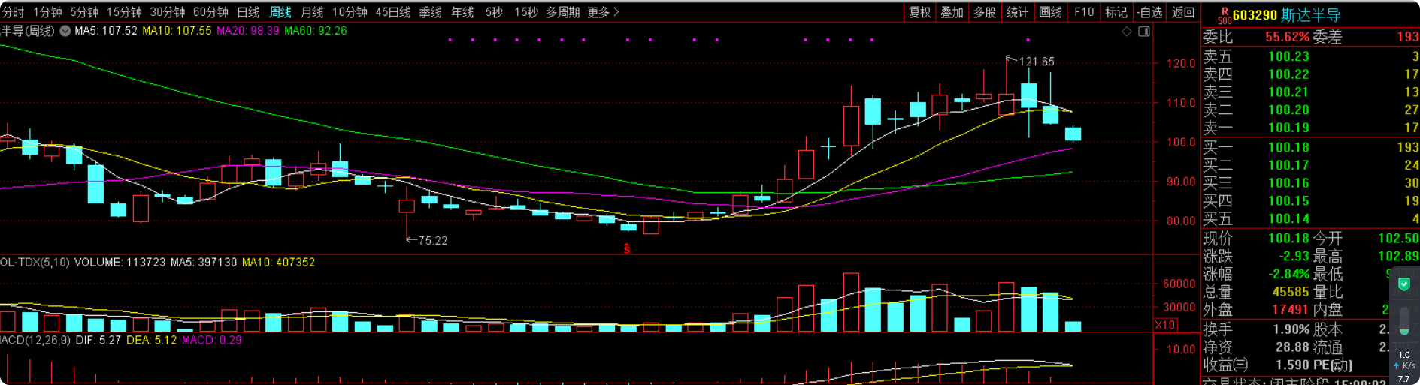Select the 60分钟 period tab

[x=210, y=12]
